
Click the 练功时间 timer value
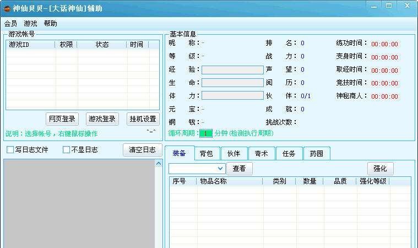click(x=384, y=44)
